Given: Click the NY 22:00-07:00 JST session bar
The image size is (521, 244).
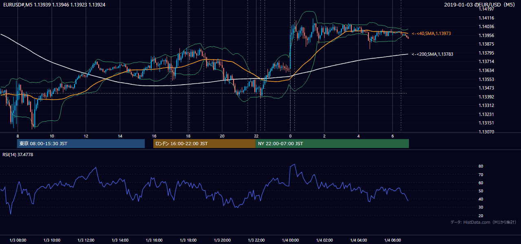Looking at the screenshot, I should tap(332, 144).
